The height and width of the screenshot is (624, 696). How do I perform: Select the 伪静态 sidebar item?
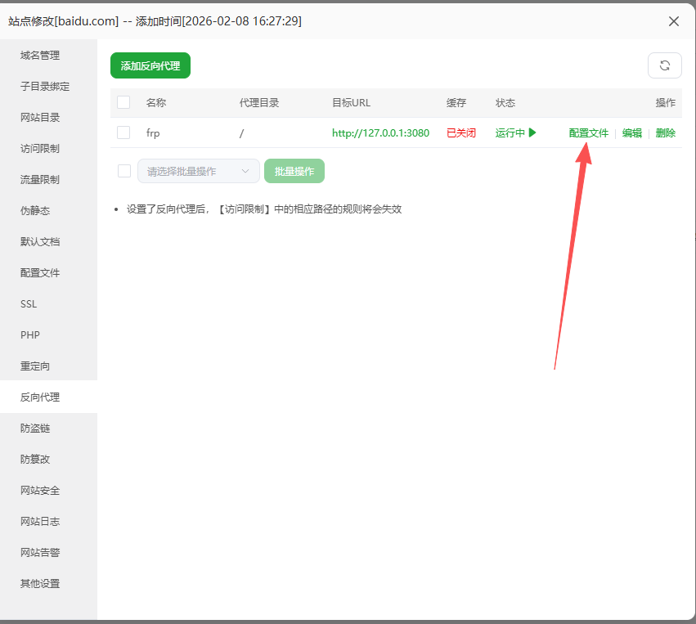(35, 210)
